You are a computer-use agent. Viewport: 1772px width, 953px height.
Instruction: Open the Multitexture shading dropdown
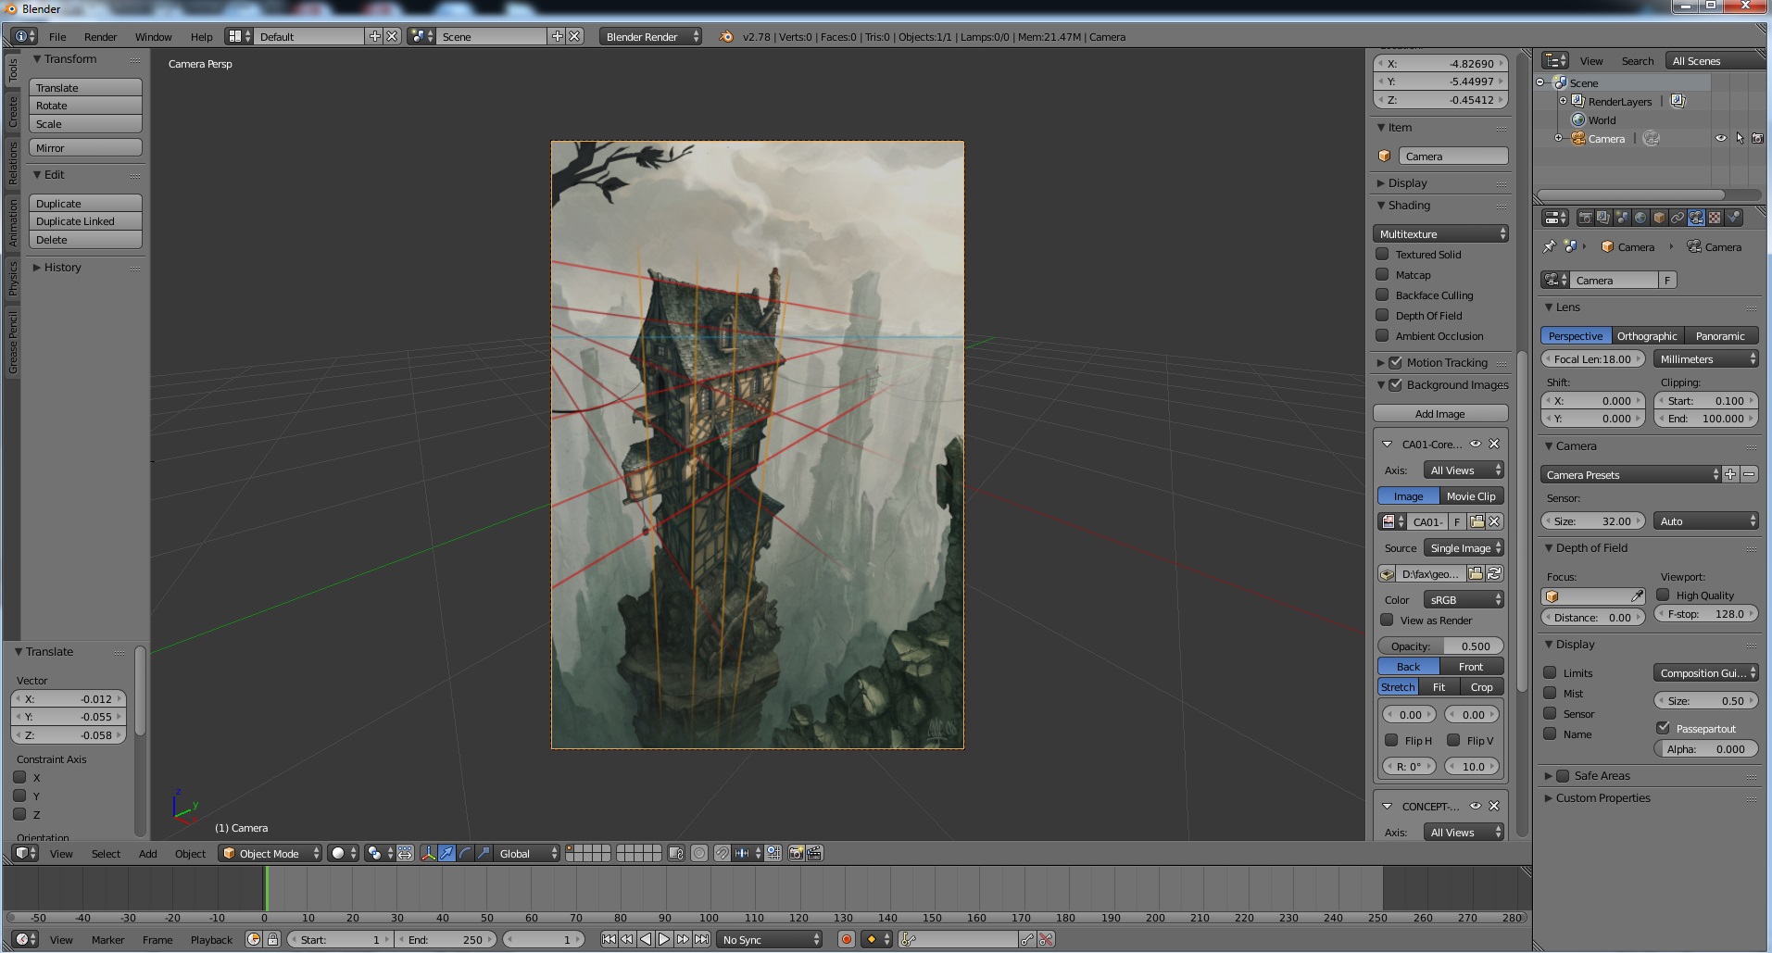click(x=1440, y=233)
